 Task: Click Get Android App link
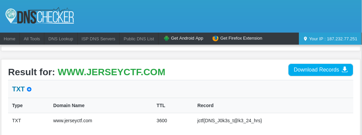coord(184,38)
